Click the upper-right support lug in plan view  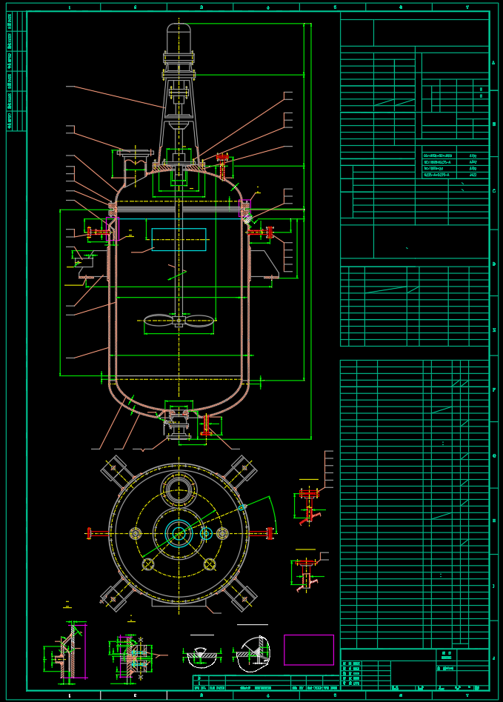coord(242,469)
